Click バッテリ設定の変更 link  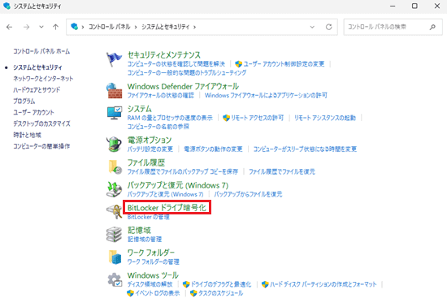pyautogui.click(x=150, y=149)
